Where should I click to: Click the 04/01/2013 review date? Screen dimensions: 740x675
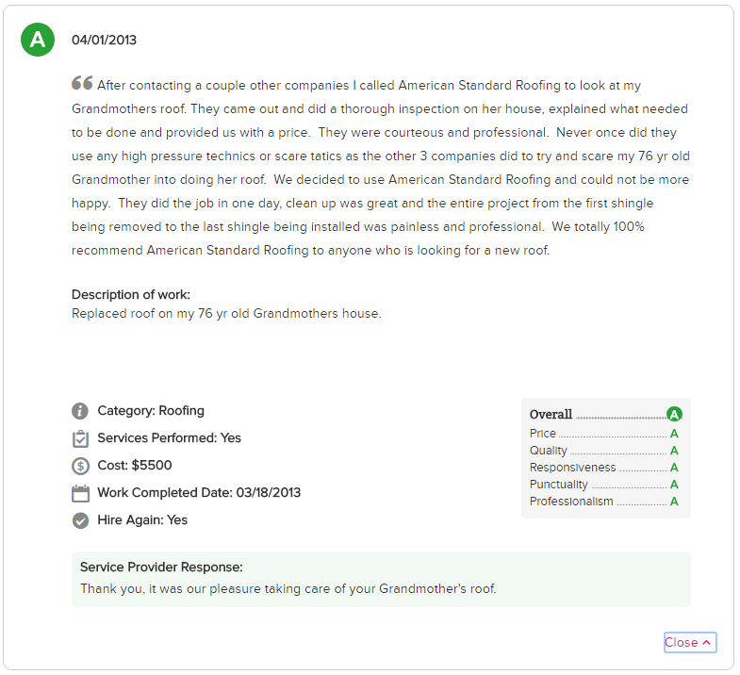click(x=104, y=40)
